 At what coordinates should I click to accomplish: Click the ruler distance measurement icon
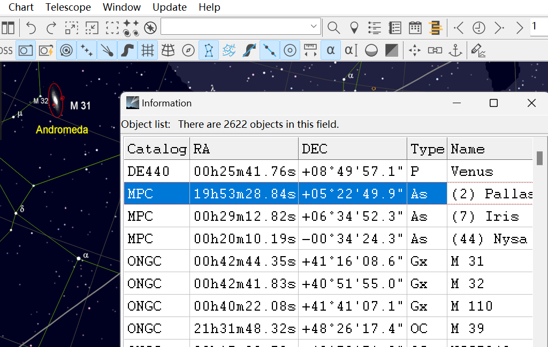pyautogui.click(x=310, y=51)
